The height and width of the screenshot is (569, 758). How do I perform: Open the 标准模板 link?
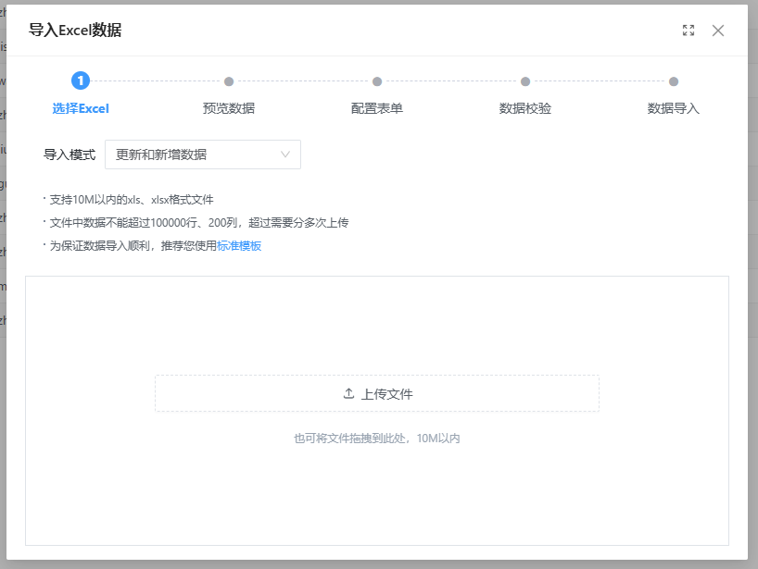(239, 246)
